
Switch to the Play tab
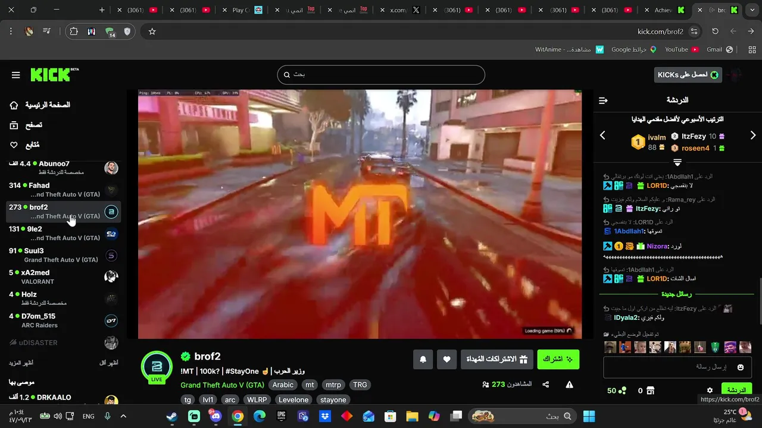click(241, 10)
